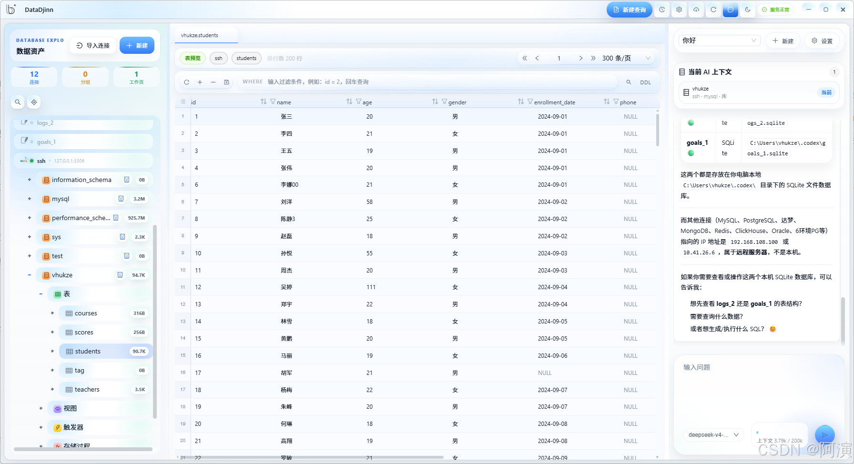This screenshot has height=464, width=854.
Task: Go to last page double-right arrow
Action: [x=593, y=58]
